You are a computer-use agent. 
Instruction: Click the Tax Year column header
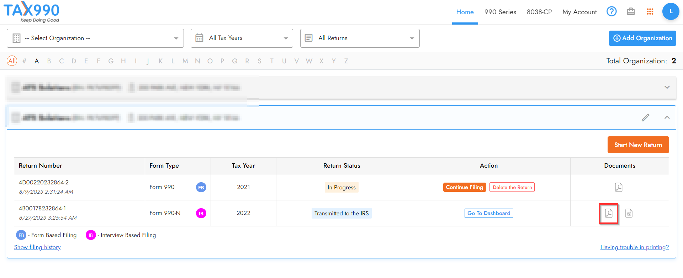coord(243,166)
